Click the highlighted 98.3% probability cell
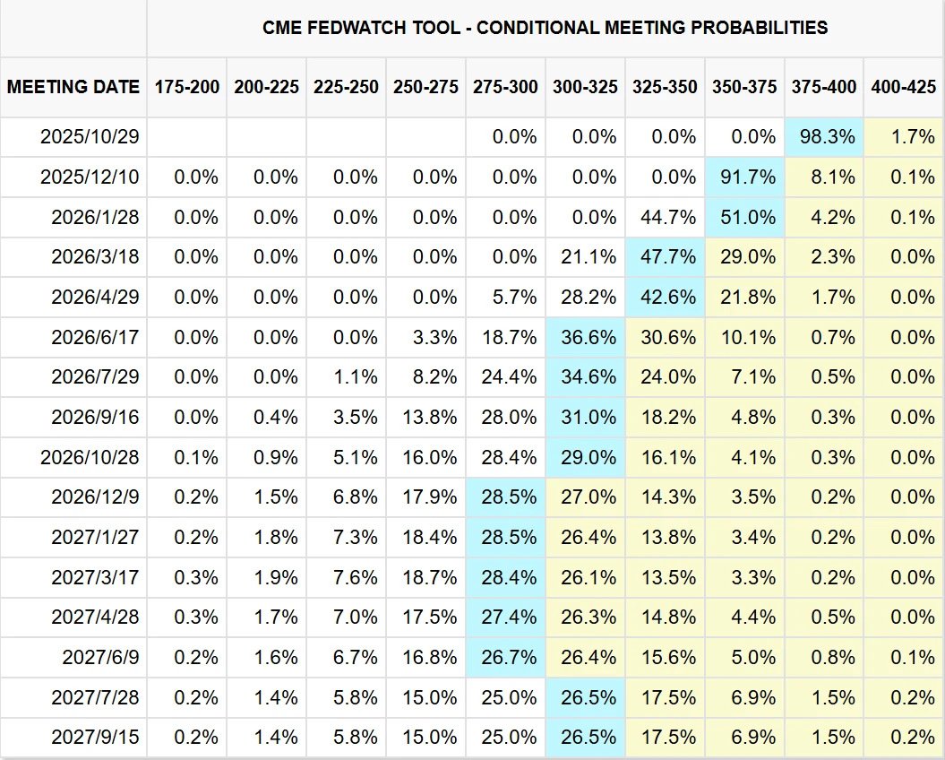 pos(824,137)
